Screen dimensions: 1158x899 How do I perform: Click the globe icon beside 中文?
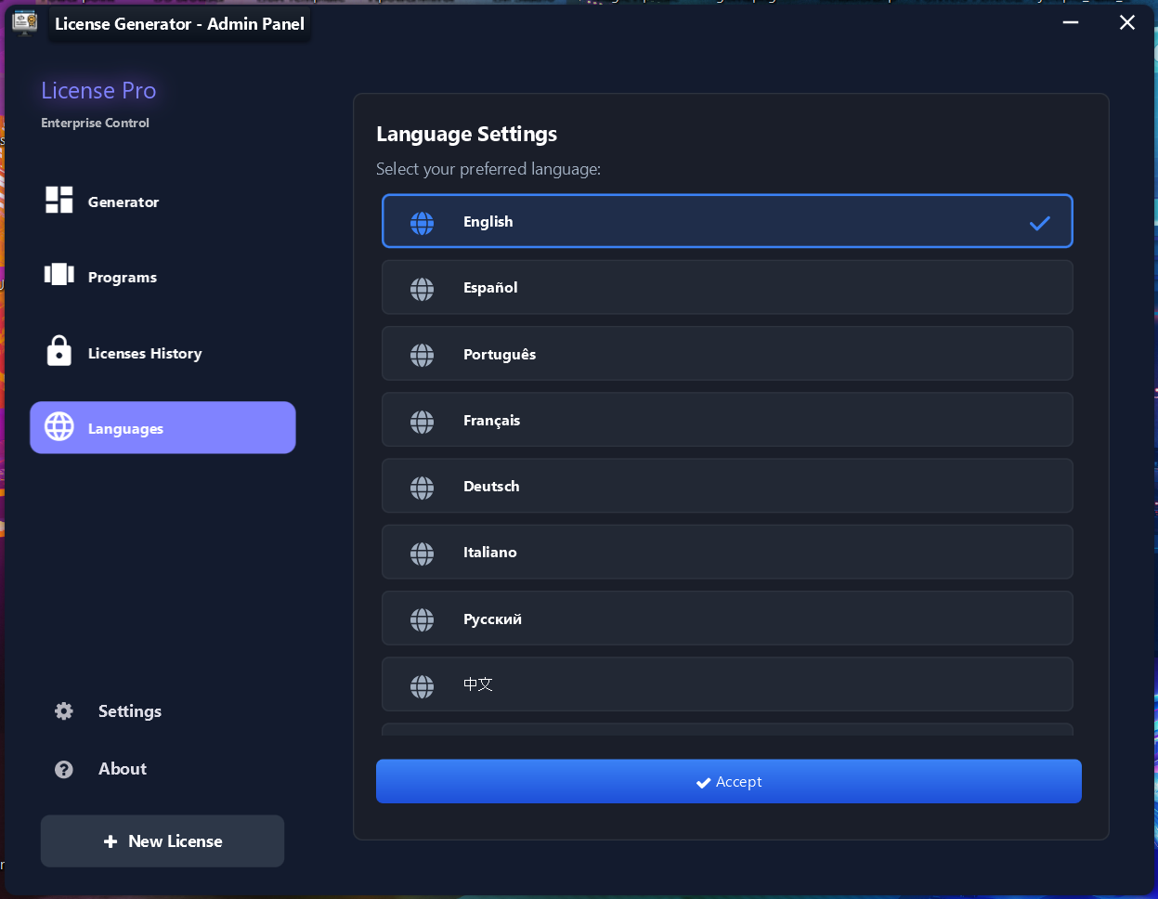(423, 686)
